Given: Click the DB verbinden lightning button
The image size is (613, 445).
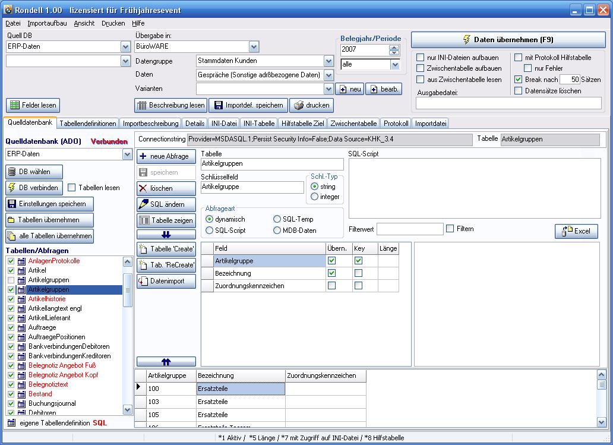Looking at the screenshot, I should (34, 188).
